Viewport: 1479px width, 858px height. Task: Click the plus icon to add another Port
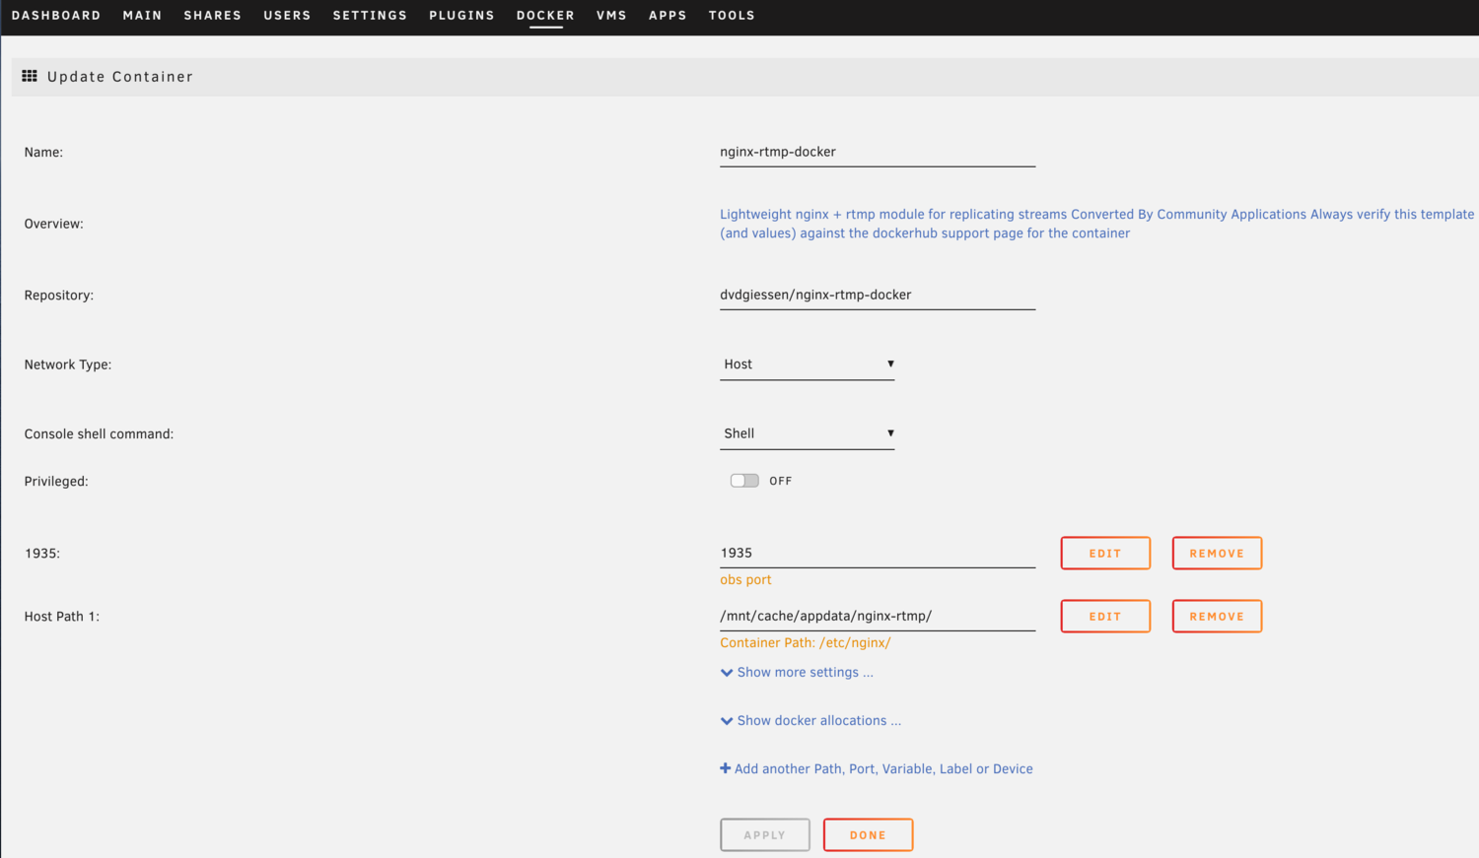(x=726, y=768)
